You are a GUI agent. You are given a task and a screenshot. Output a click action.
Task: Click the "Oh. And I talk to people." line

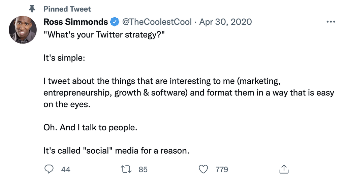coord(91,128)
